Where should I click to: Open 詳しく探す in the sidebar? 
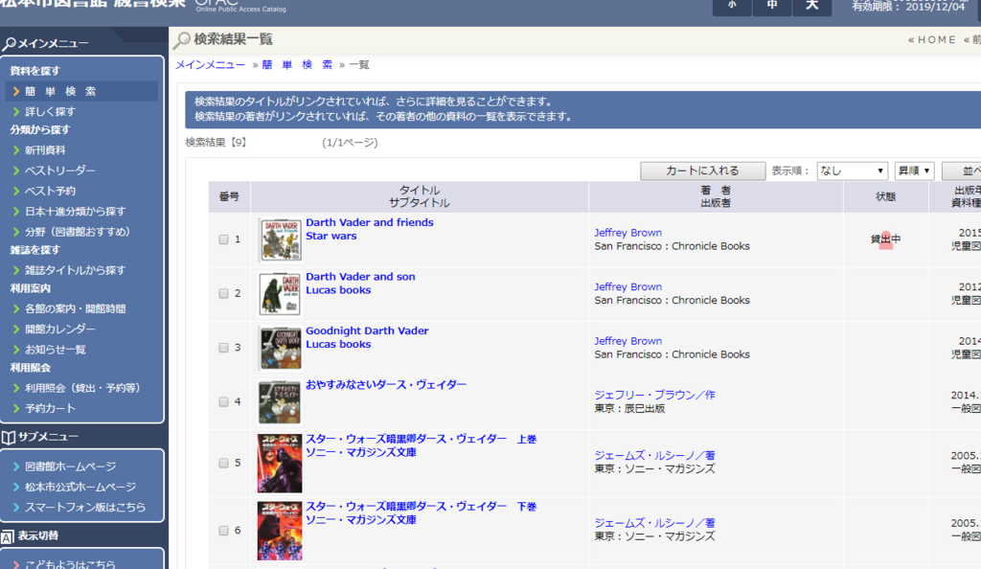[x=50, y=111]
